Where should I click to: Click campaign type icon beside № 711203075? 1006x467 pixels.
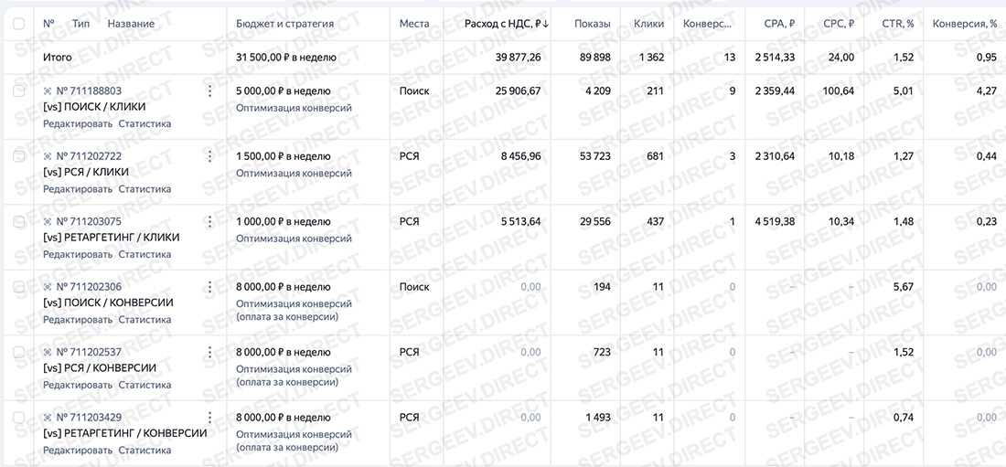pos(48,222)
